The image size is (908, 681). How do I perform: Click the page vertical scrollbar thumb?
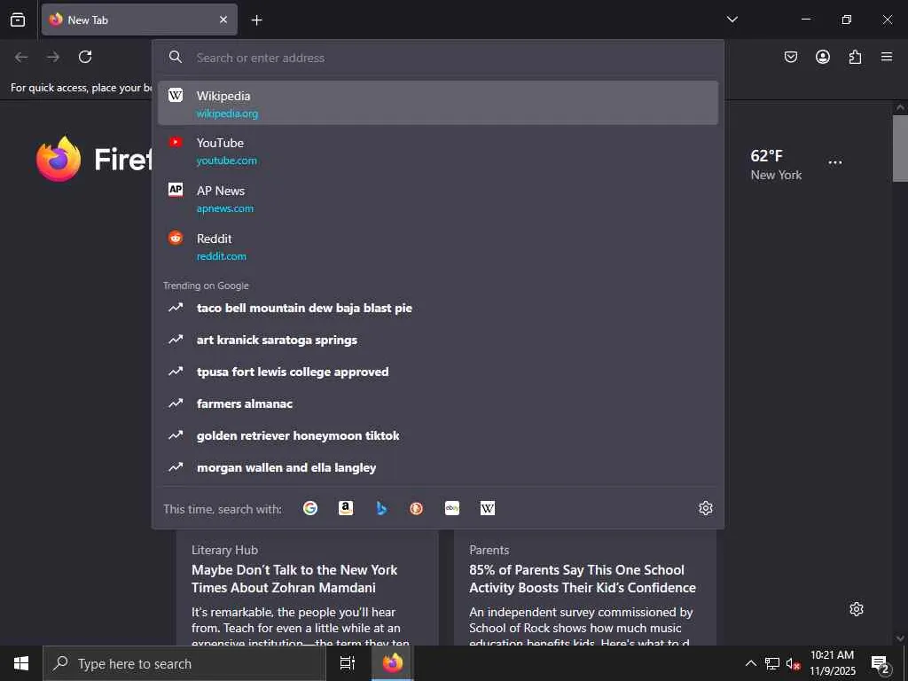(900, 149)
